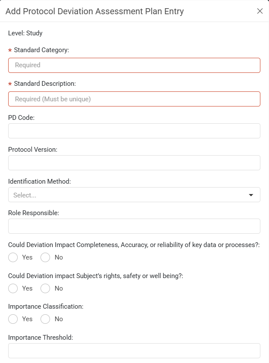The height and width of the screenshot is (363, 269).
Task: Click the Importance Threshold label text
Action: click(x=41, y=338)
